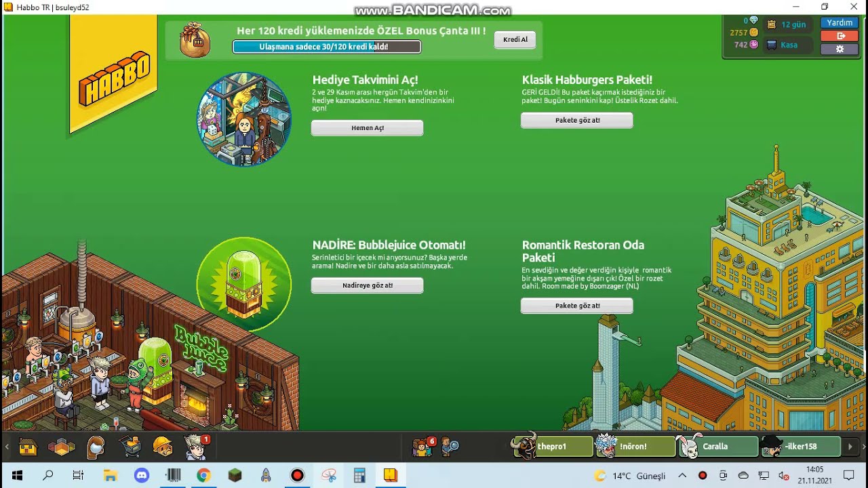Click the logout exit icon button
Viewport: 868px width, 488px height.
[x=840, y=36]
